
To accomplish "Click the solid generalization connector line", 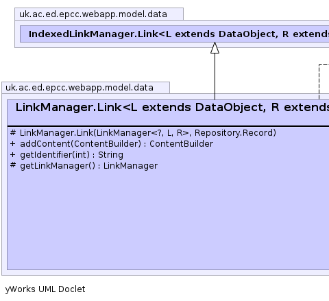I will [x=215, y=77].
